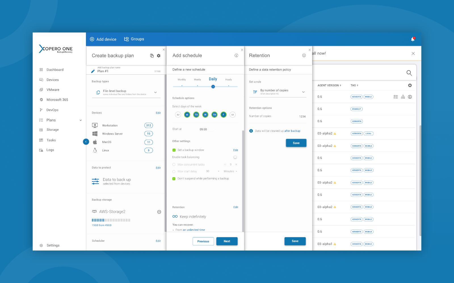Viewport: 454px width, 283px height.
Task: Click the notification bell icon
Action: [413, 39]
